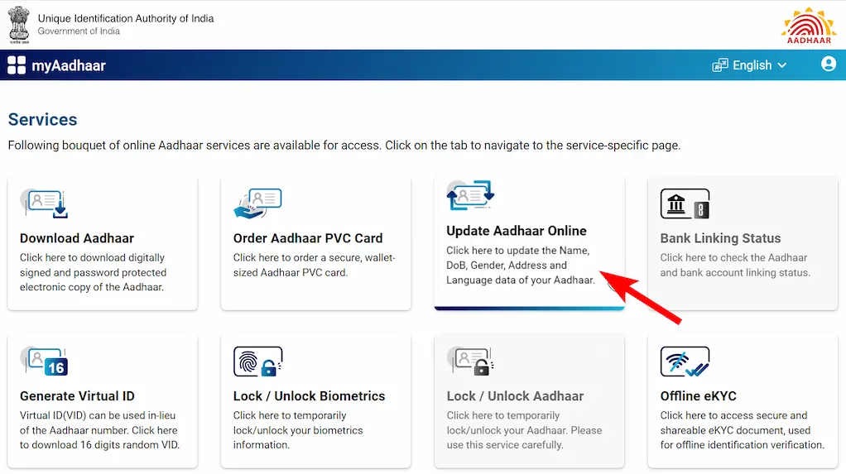Click the Government of India emblem
The width and height of the screenshot is (846, 474).
pos(19,24)
